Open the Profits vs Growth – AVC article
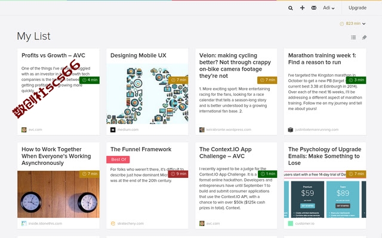The height and width of the screenshot is (238, 382). [53, 55]
